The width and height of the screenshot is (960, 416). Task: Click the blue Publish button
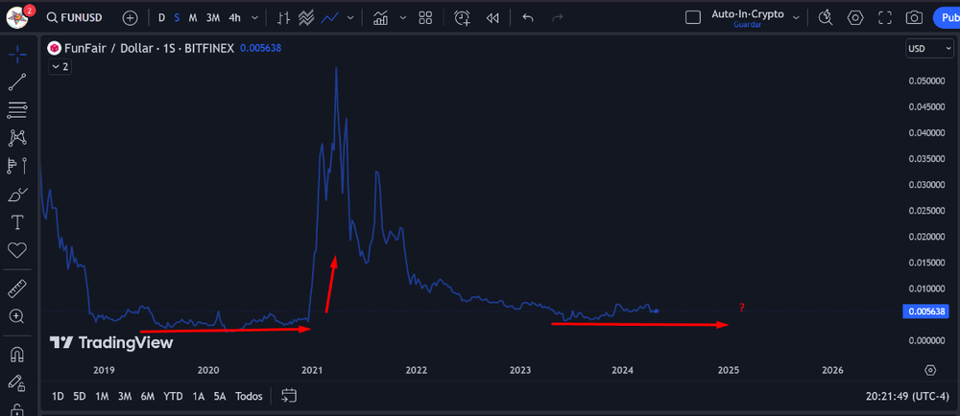pos(945,17)
